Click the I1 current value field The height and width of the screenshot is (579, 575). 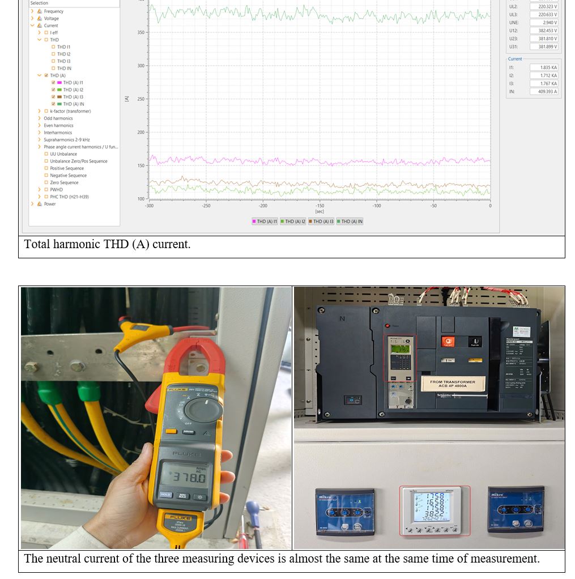pyautogui.click(x=544, y=67)
